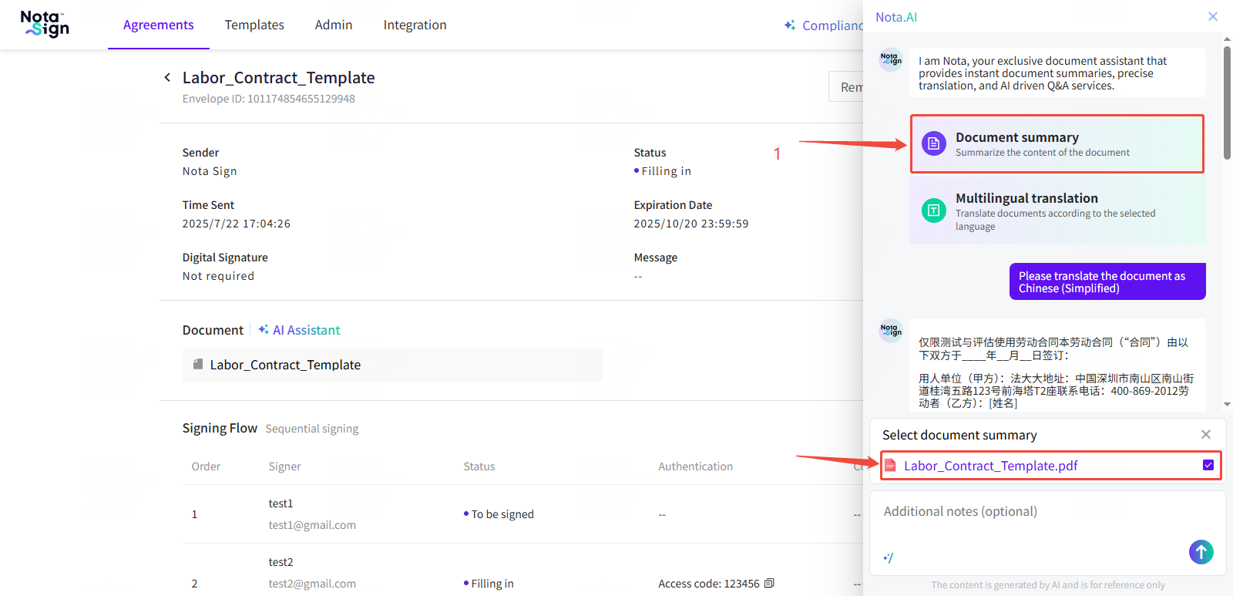Viewport: 1233px width, 596px height.
Task: Open the Admin tab
Action: (x=334, y=25)
